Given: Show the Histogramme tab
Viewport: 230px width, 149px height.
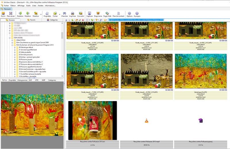Looking at the screenshot, I should point(22,80).
